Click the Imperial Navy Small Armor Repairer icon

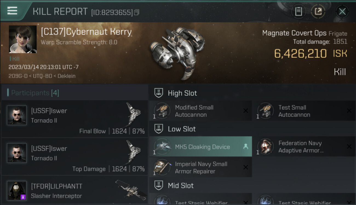click(x=162, y=167)
